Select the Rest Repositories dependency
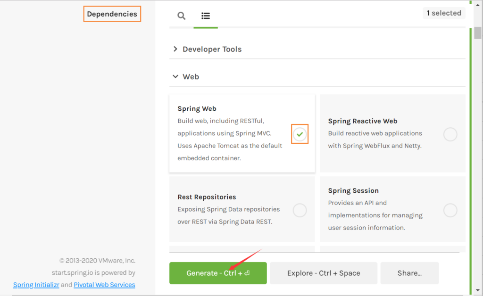 (300, 210)
